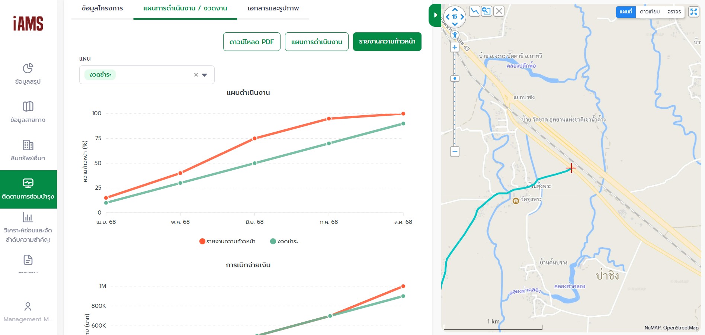This screenshot has width=705, height=335.
Task: Zoom out the map with minus button
Action: [455, 151]
